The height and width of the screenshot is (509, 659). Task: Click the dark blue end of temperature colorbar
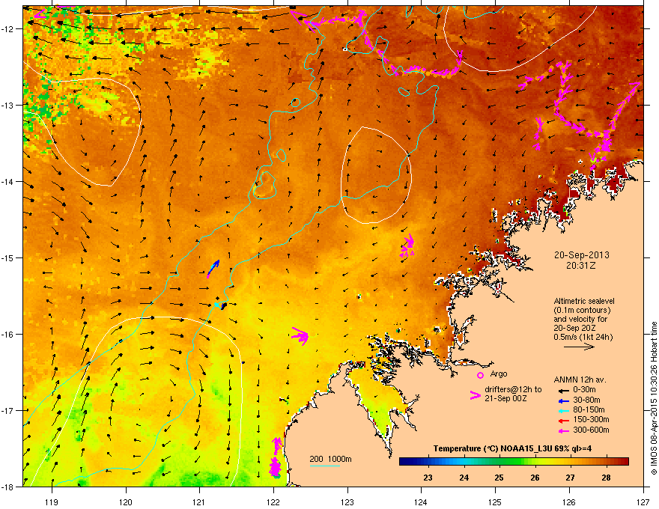click(403, 462)
